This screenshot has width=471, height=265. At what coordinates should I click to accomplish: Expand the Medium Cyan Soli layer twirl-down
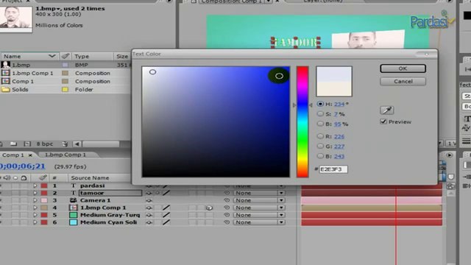pos(35,222)
